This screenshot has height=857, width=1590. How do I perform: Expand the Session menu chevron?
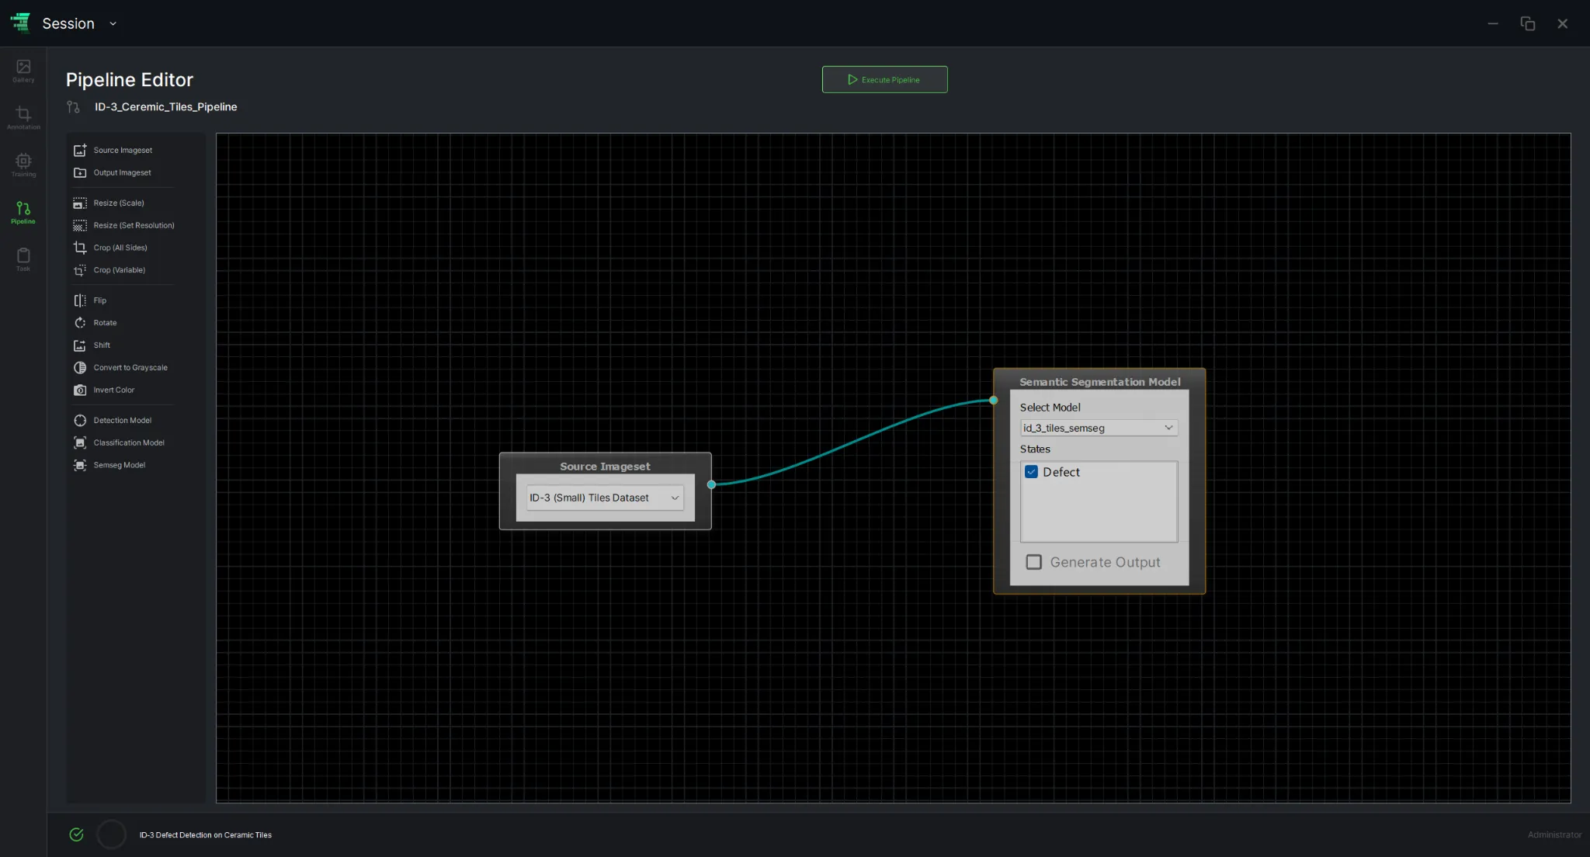[113, 24]
